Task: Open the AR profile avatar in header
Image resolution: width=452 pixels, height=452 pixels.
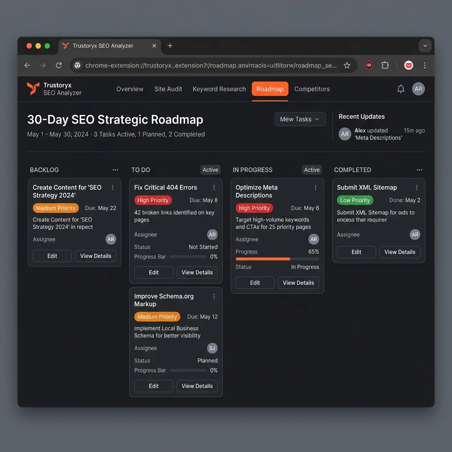Action: tap(418, 89)
